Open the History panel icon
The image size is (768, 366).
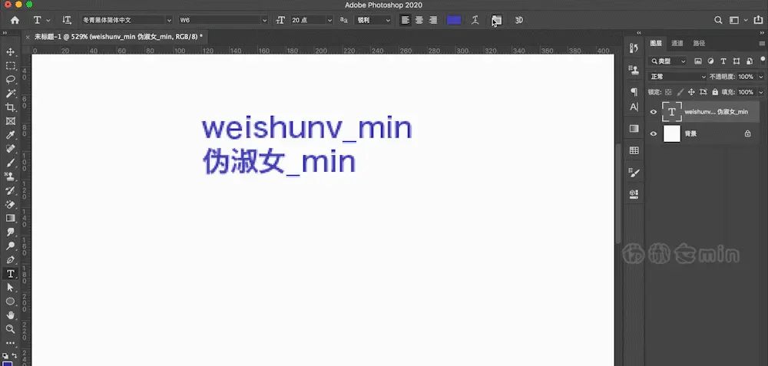[x=634, y=48]
